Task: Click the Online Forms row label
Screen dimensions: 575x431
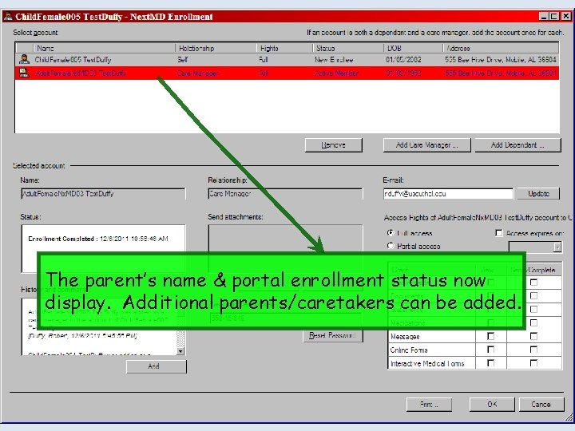Action: point(409,350)
